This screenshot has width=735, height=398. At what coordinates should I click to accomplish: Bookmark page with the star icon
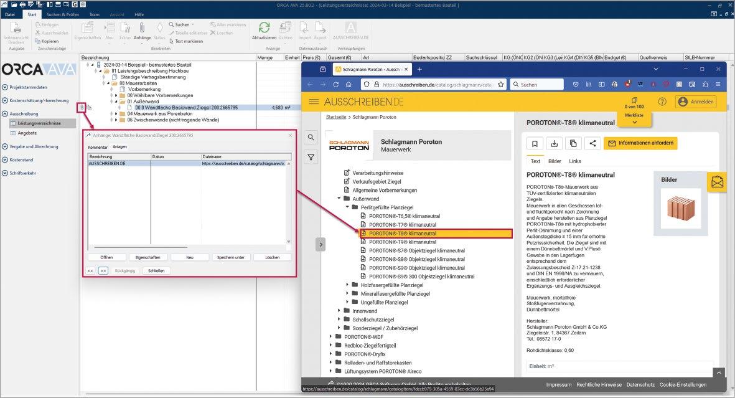pyautogui.click(x=500, y=85)
